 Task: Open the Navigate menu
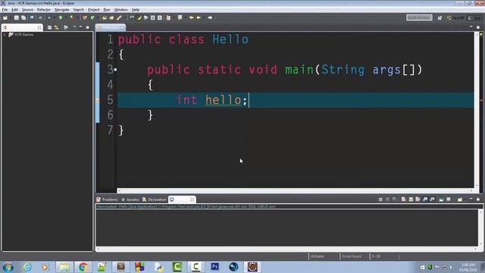[61, 10]
